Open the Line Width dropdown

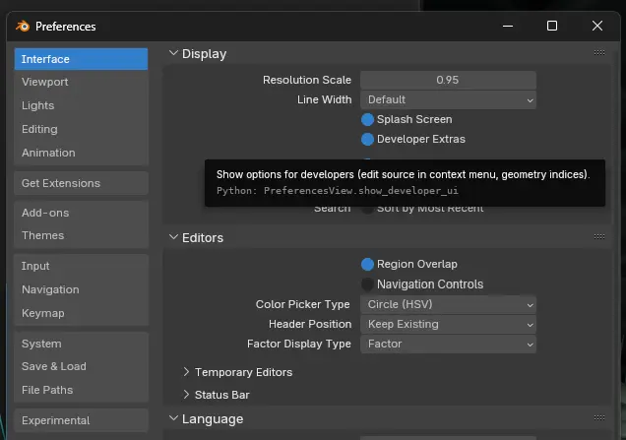point(448,99)
